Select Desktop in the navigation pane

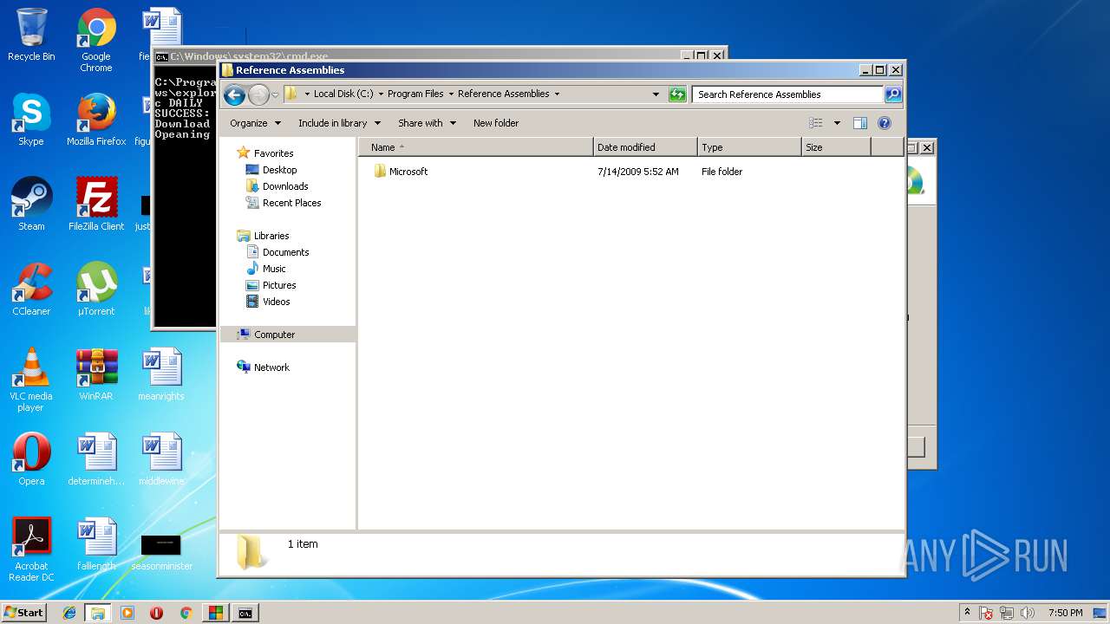(279, 170)
